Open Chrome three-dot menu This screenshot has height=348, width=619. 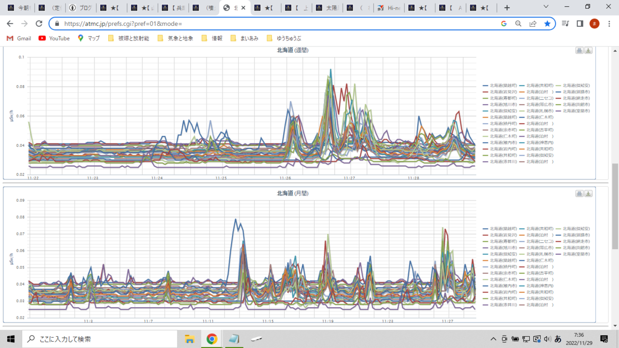click(609, 24)
